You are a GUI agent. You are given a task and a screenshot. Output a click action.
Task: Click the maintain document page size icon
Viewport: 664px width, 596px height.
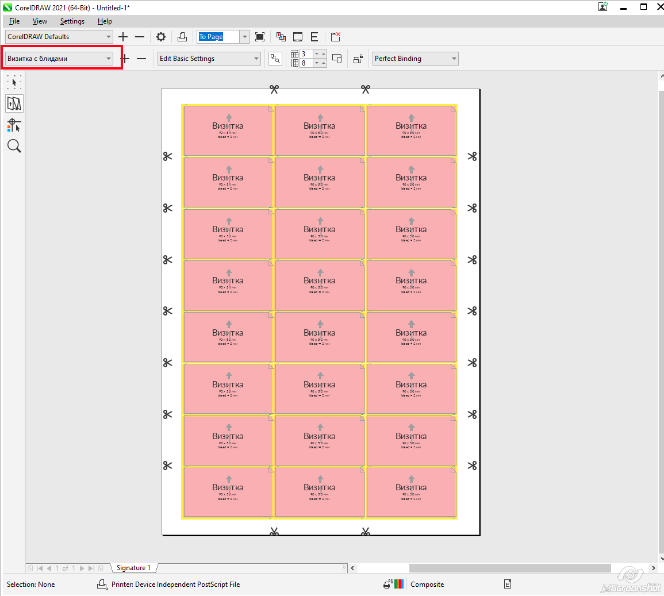(358, 59)
